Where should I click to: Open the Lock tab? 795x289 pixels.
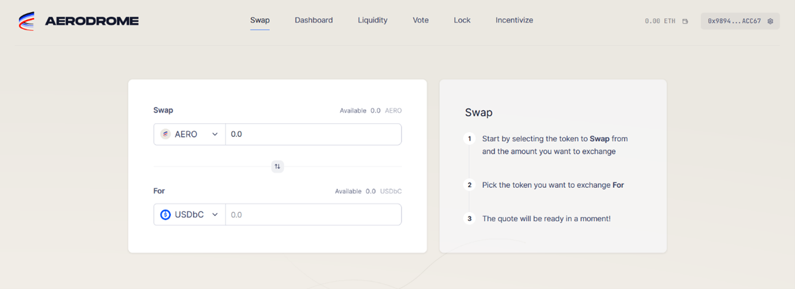[462, 20]
